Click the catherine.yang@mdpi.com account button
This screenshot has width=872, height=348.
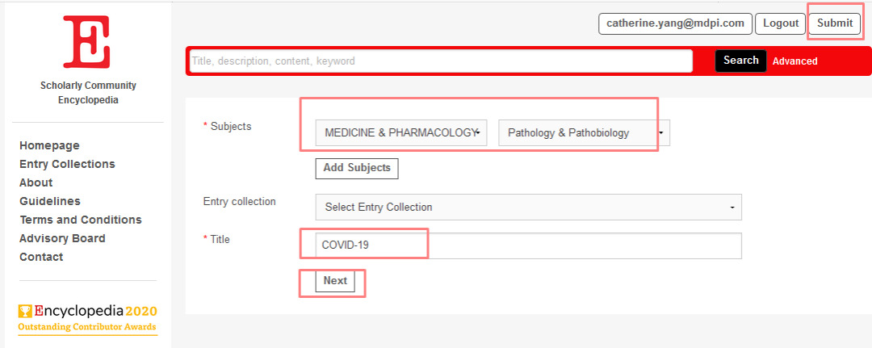pyautogui.click(x=675, y=23)
